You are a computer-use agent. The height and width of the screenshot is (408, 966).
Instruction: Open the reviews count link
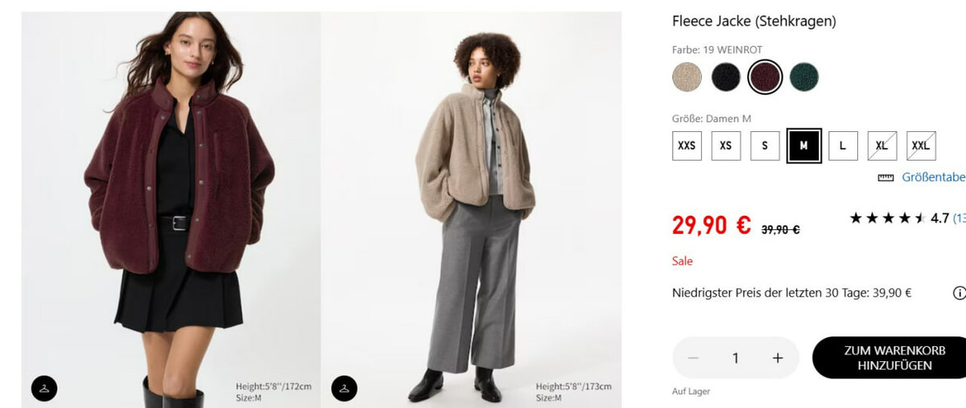pos(959,218)
